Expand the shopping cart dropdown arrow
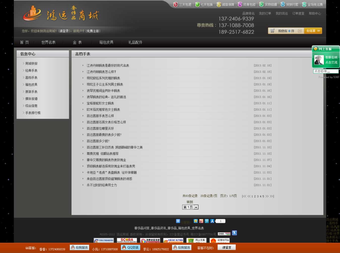The image size is (340, 253). tap(300, 31)
